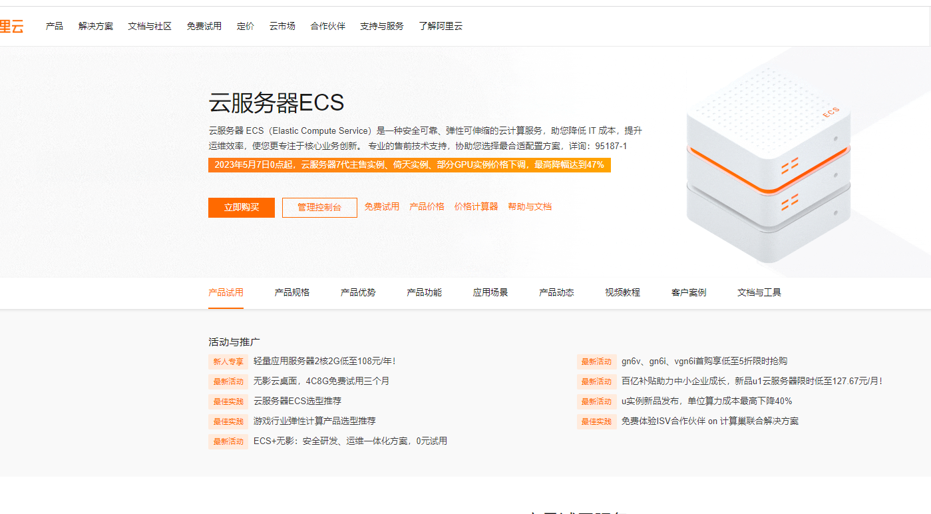Image resolution: width=931 pixels, height=514 pixels.
Task: Open 云市场 in the navigation bar
Action: pos(282,27)
